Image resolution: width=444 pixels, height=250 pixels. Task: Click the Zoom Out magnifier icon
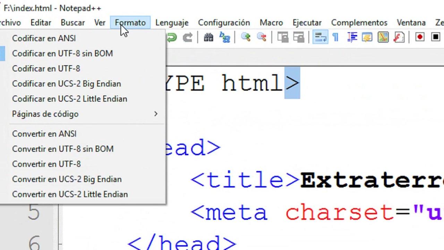(262, 37)
